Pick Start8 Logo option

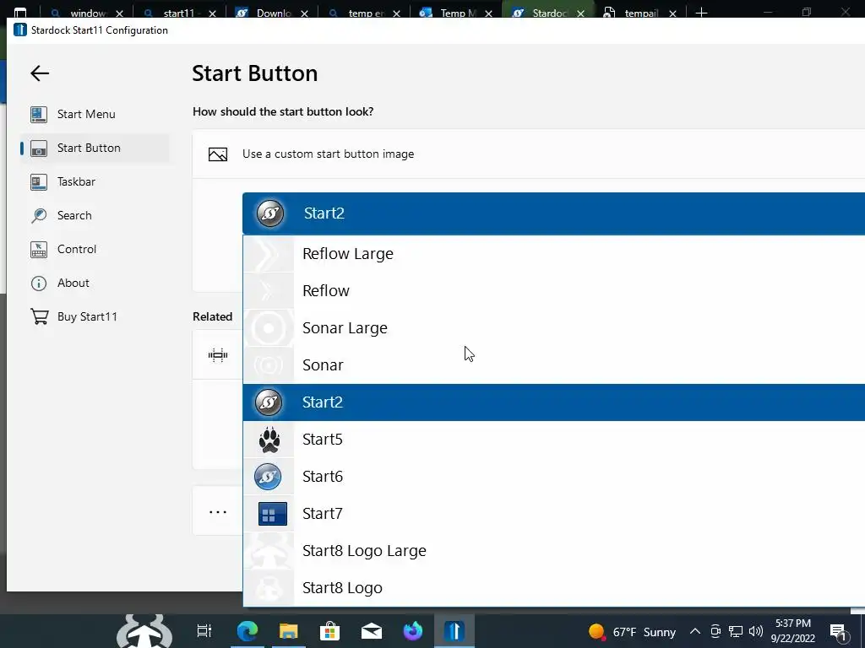point(554,588)
